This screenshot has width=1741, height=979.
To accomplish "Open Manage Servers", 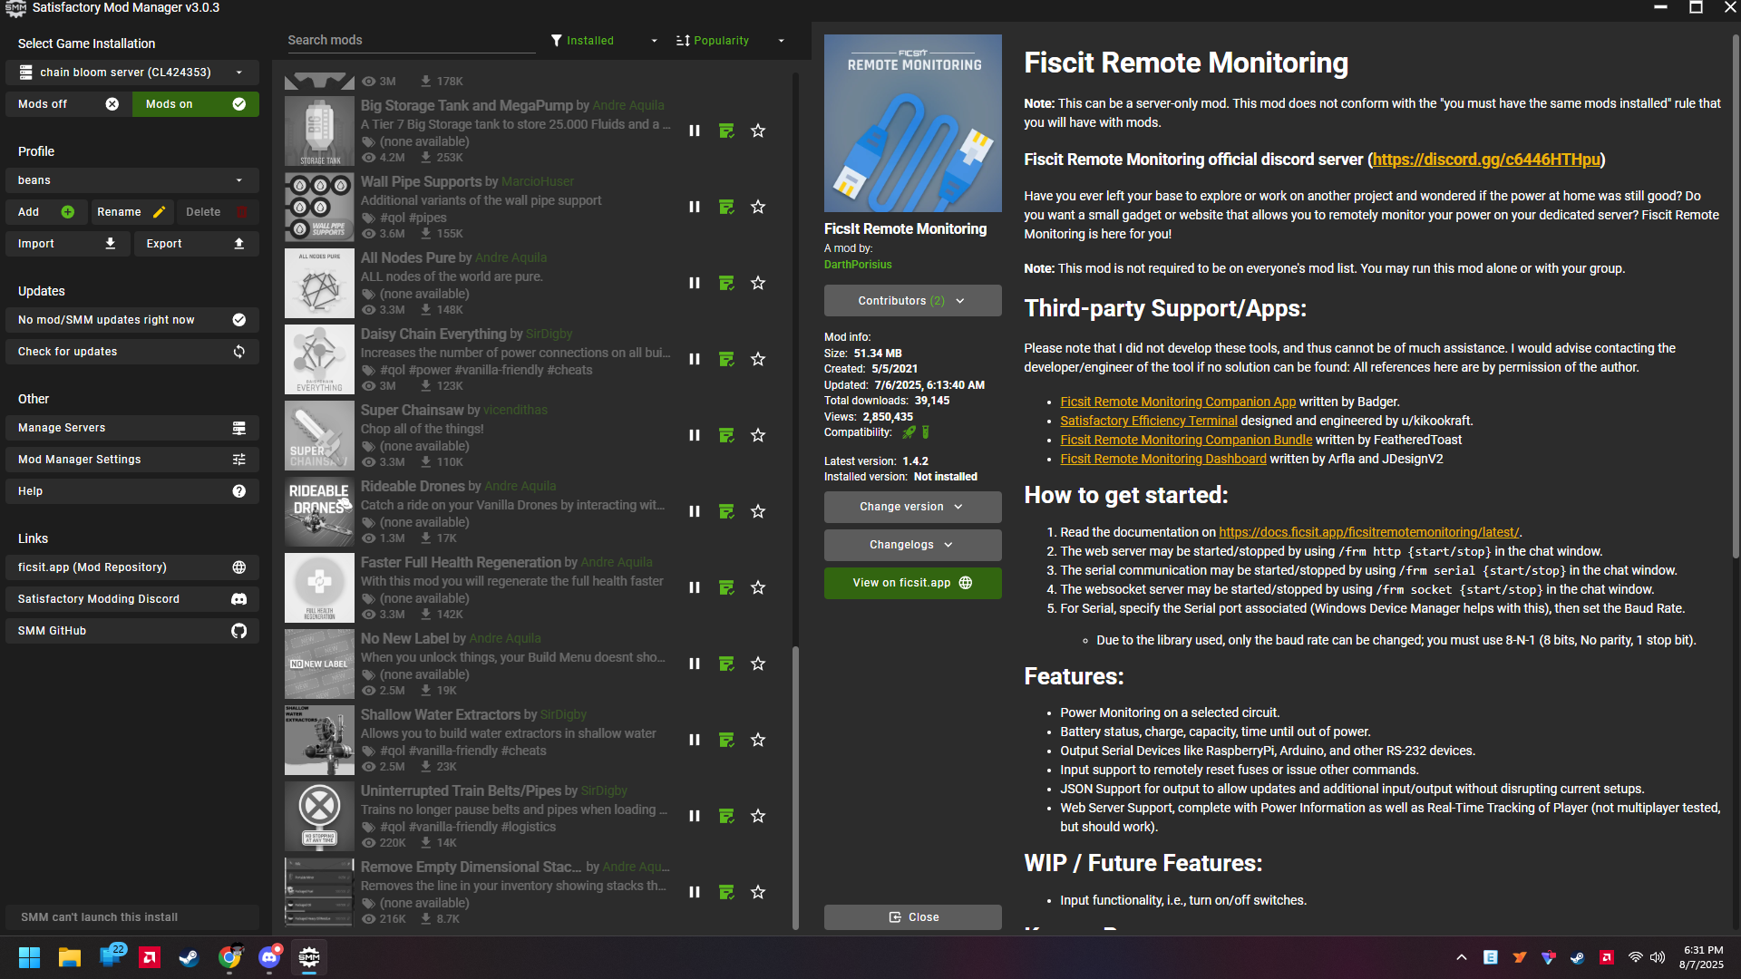I will tap(132, 428).
